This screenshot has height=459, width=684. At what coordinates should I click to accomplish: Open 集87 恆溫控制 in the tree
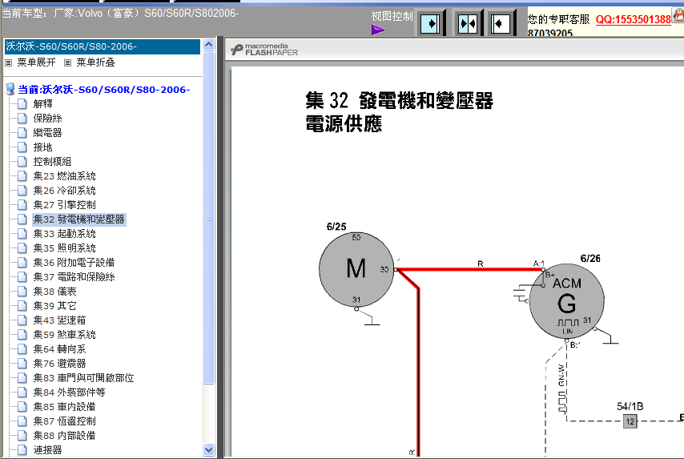[65, 421]
